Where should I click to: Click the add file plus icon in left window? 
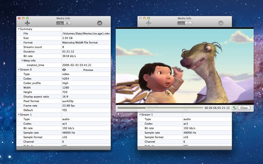point(27,23)
